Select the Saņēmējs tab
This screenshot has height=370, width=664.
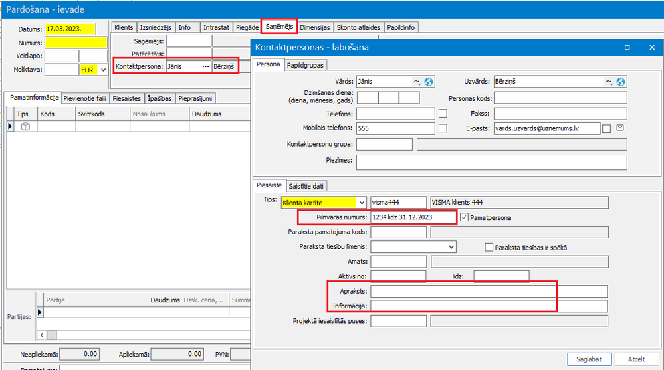279,27
